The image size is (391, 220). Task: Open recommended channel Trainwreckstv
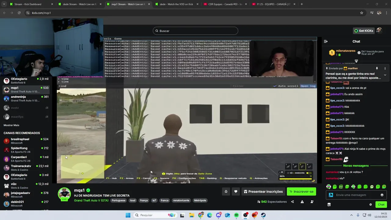click(26, 168)
